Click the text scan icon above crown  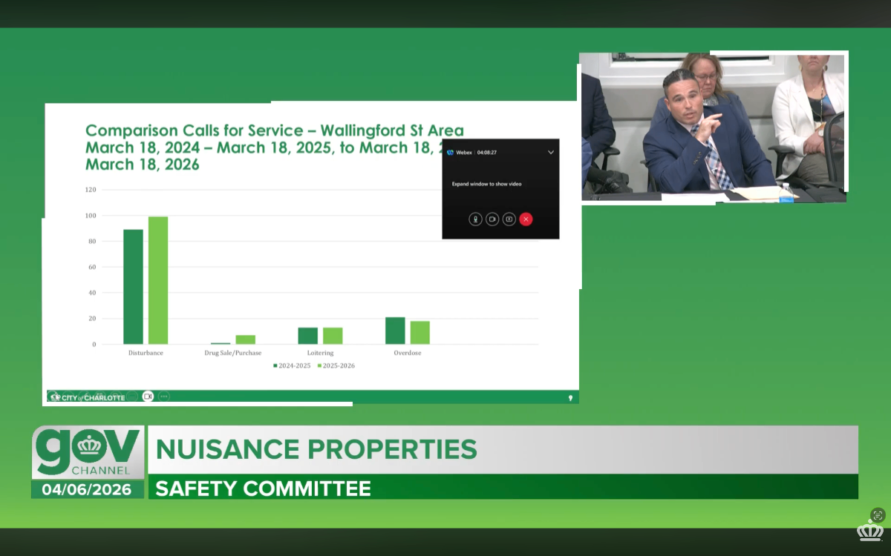(x=877, y=514)
